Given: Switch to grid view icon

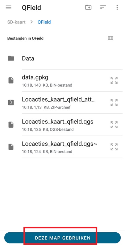Looking at the screenshot, I should click(110, 38).
